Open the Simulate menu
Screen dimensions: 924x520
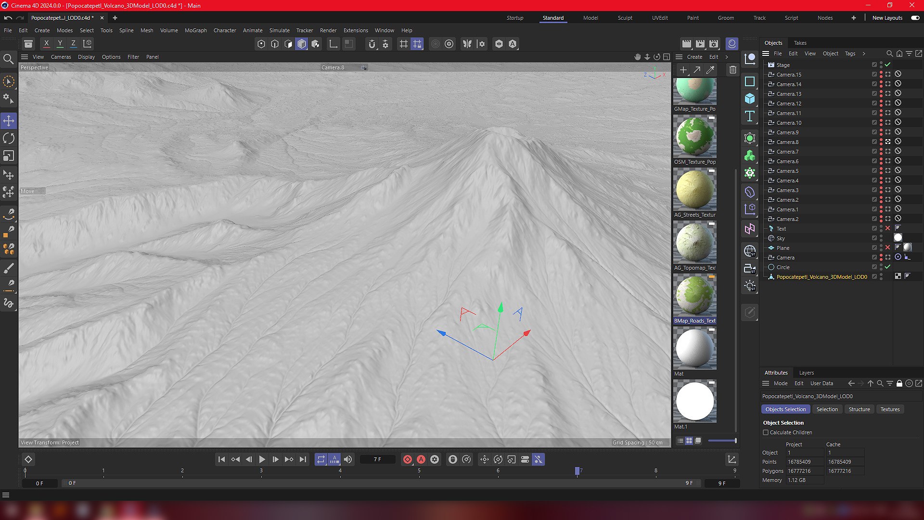pyautogui.click(x=279, y=30)
